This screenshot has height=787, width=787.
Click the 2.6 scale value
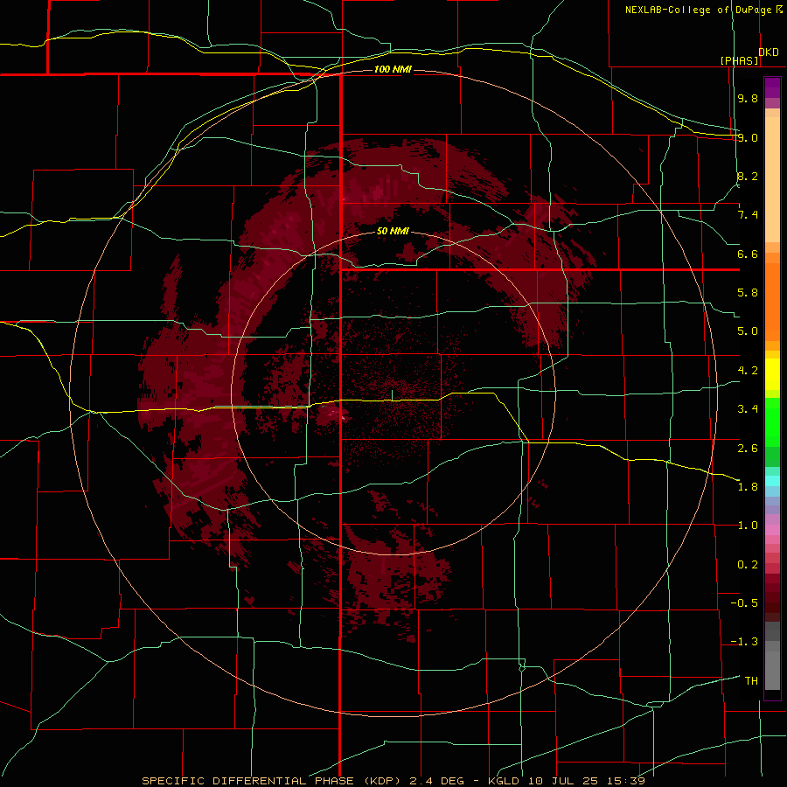[x=748, y=449]
